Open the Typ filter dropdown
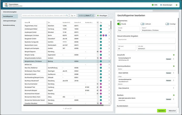The image size is (182, 115). point(73,15)
